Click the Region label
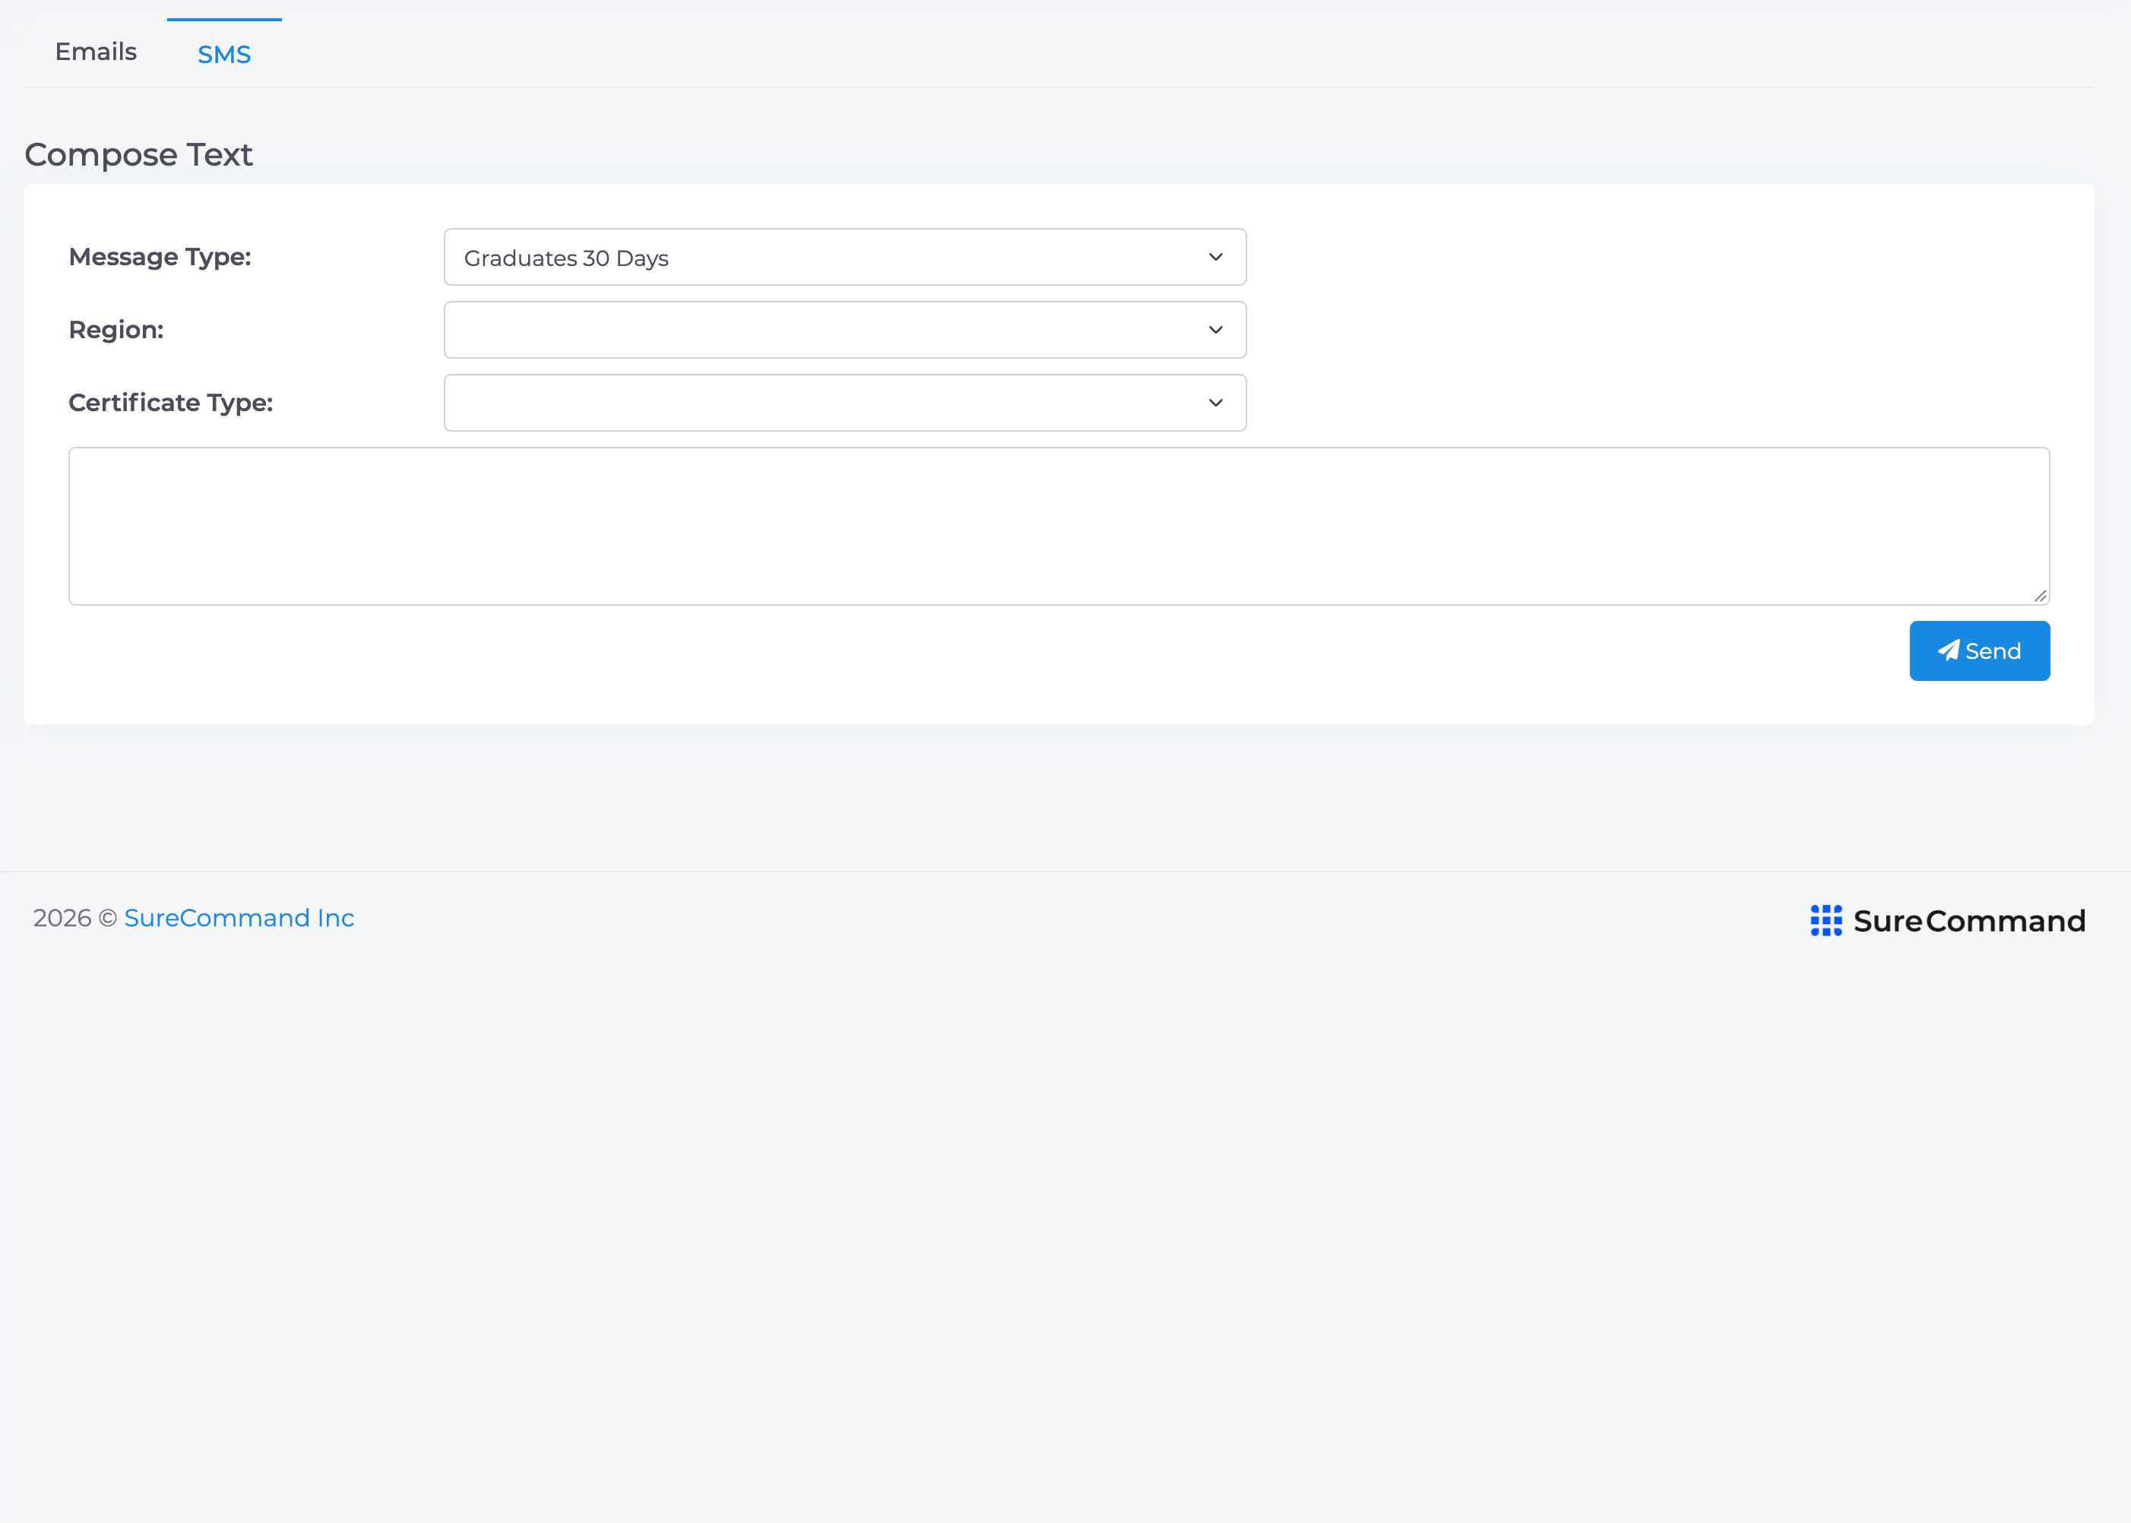2131x1523 pixels. (116, 330)
